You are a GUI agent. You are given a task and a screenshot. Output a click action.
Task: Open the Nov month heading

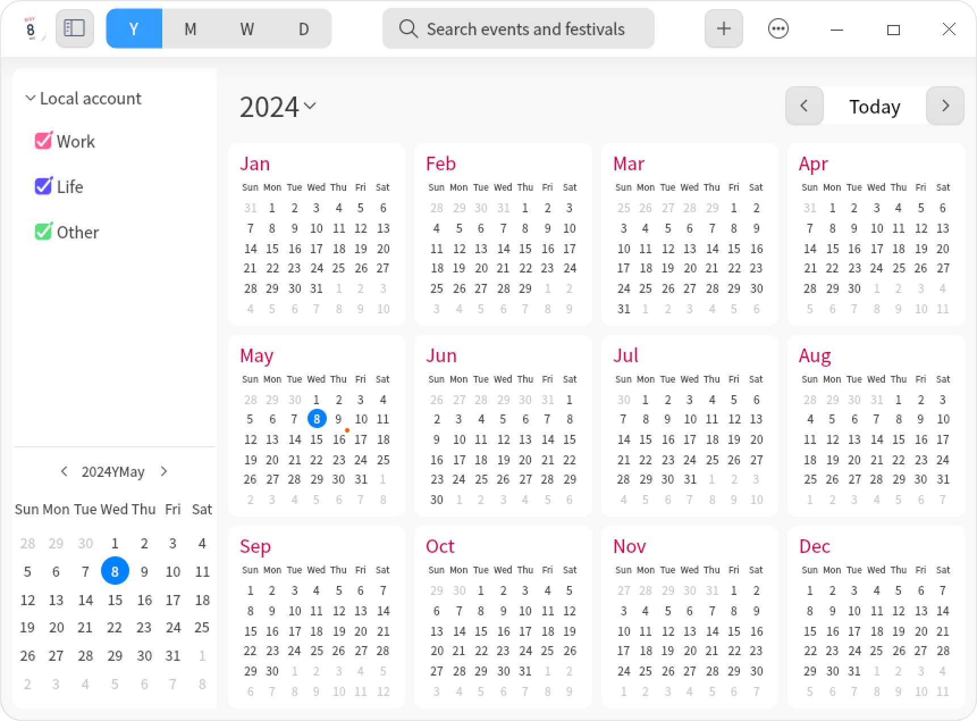click(629, 546)
